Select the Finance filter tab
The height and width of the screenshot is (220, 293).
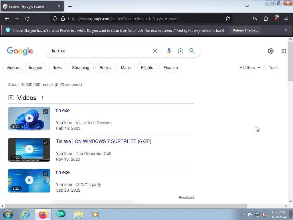pyautogui.click(x=171, y=68)
